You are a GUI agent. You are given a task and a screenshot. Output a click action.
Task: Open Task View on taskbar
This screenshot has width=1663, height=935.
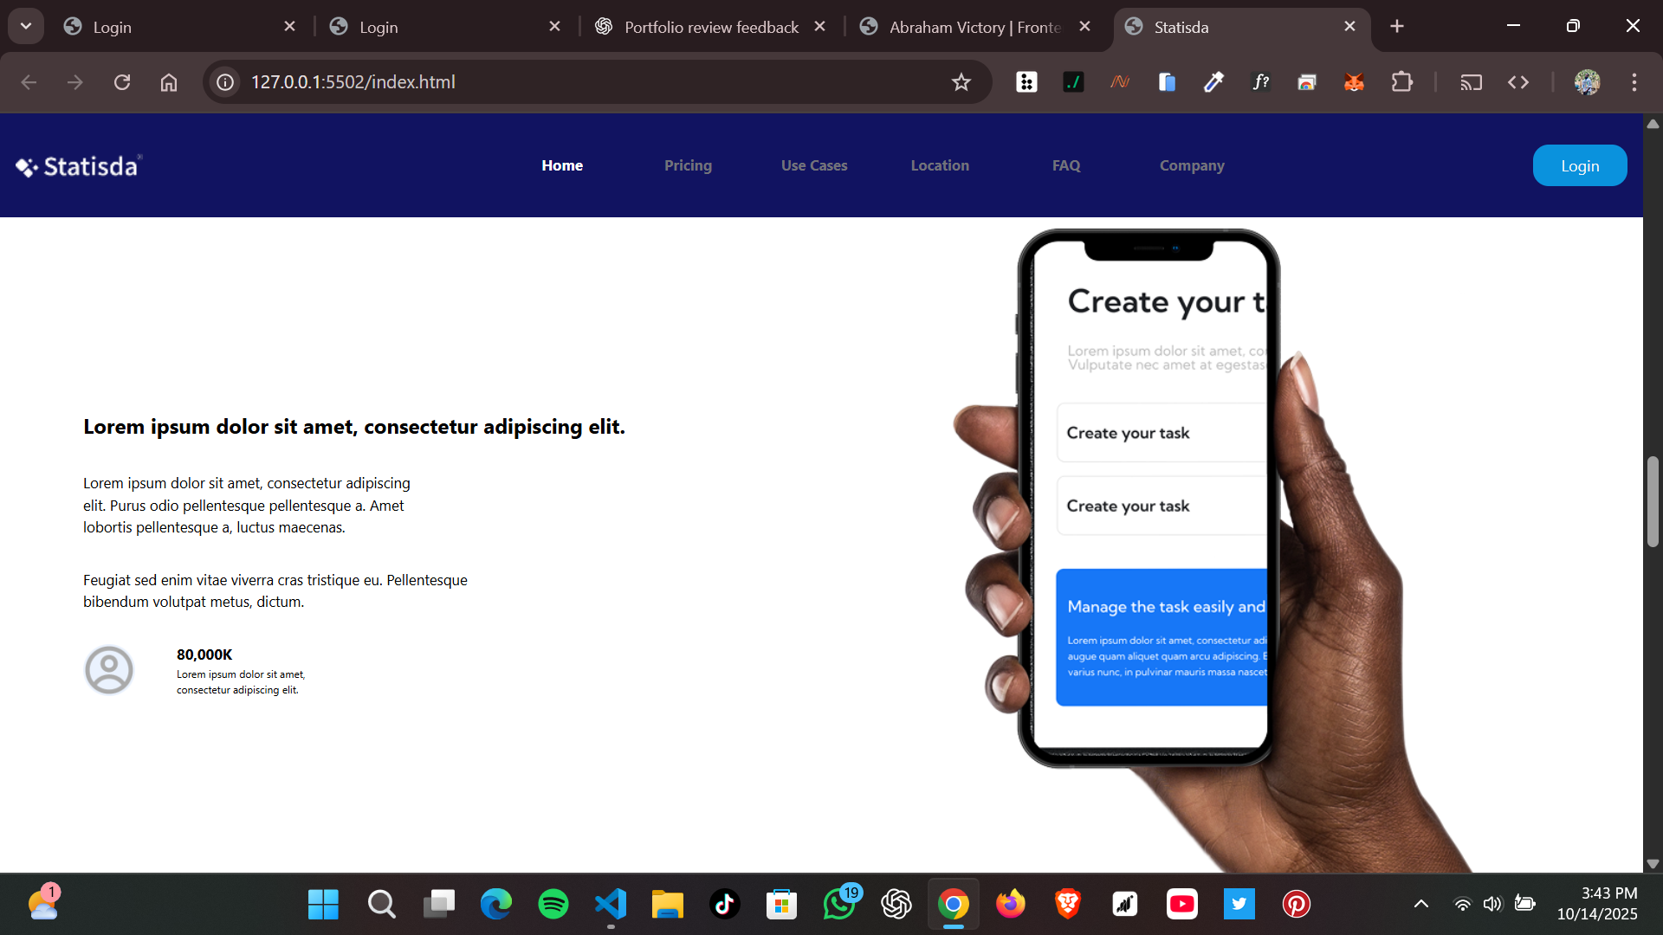(438, 905)
